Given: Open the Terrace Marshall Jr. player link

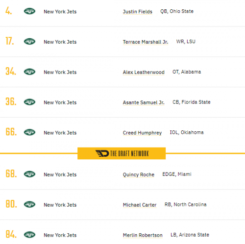Looking at the screenshot, I should tap(146, 42).
